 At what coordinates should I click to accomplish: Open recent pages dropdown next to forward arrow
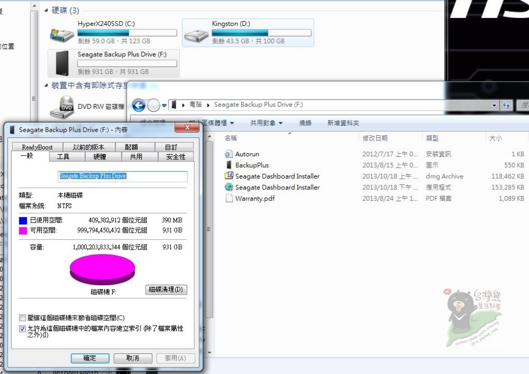(164, 105)
